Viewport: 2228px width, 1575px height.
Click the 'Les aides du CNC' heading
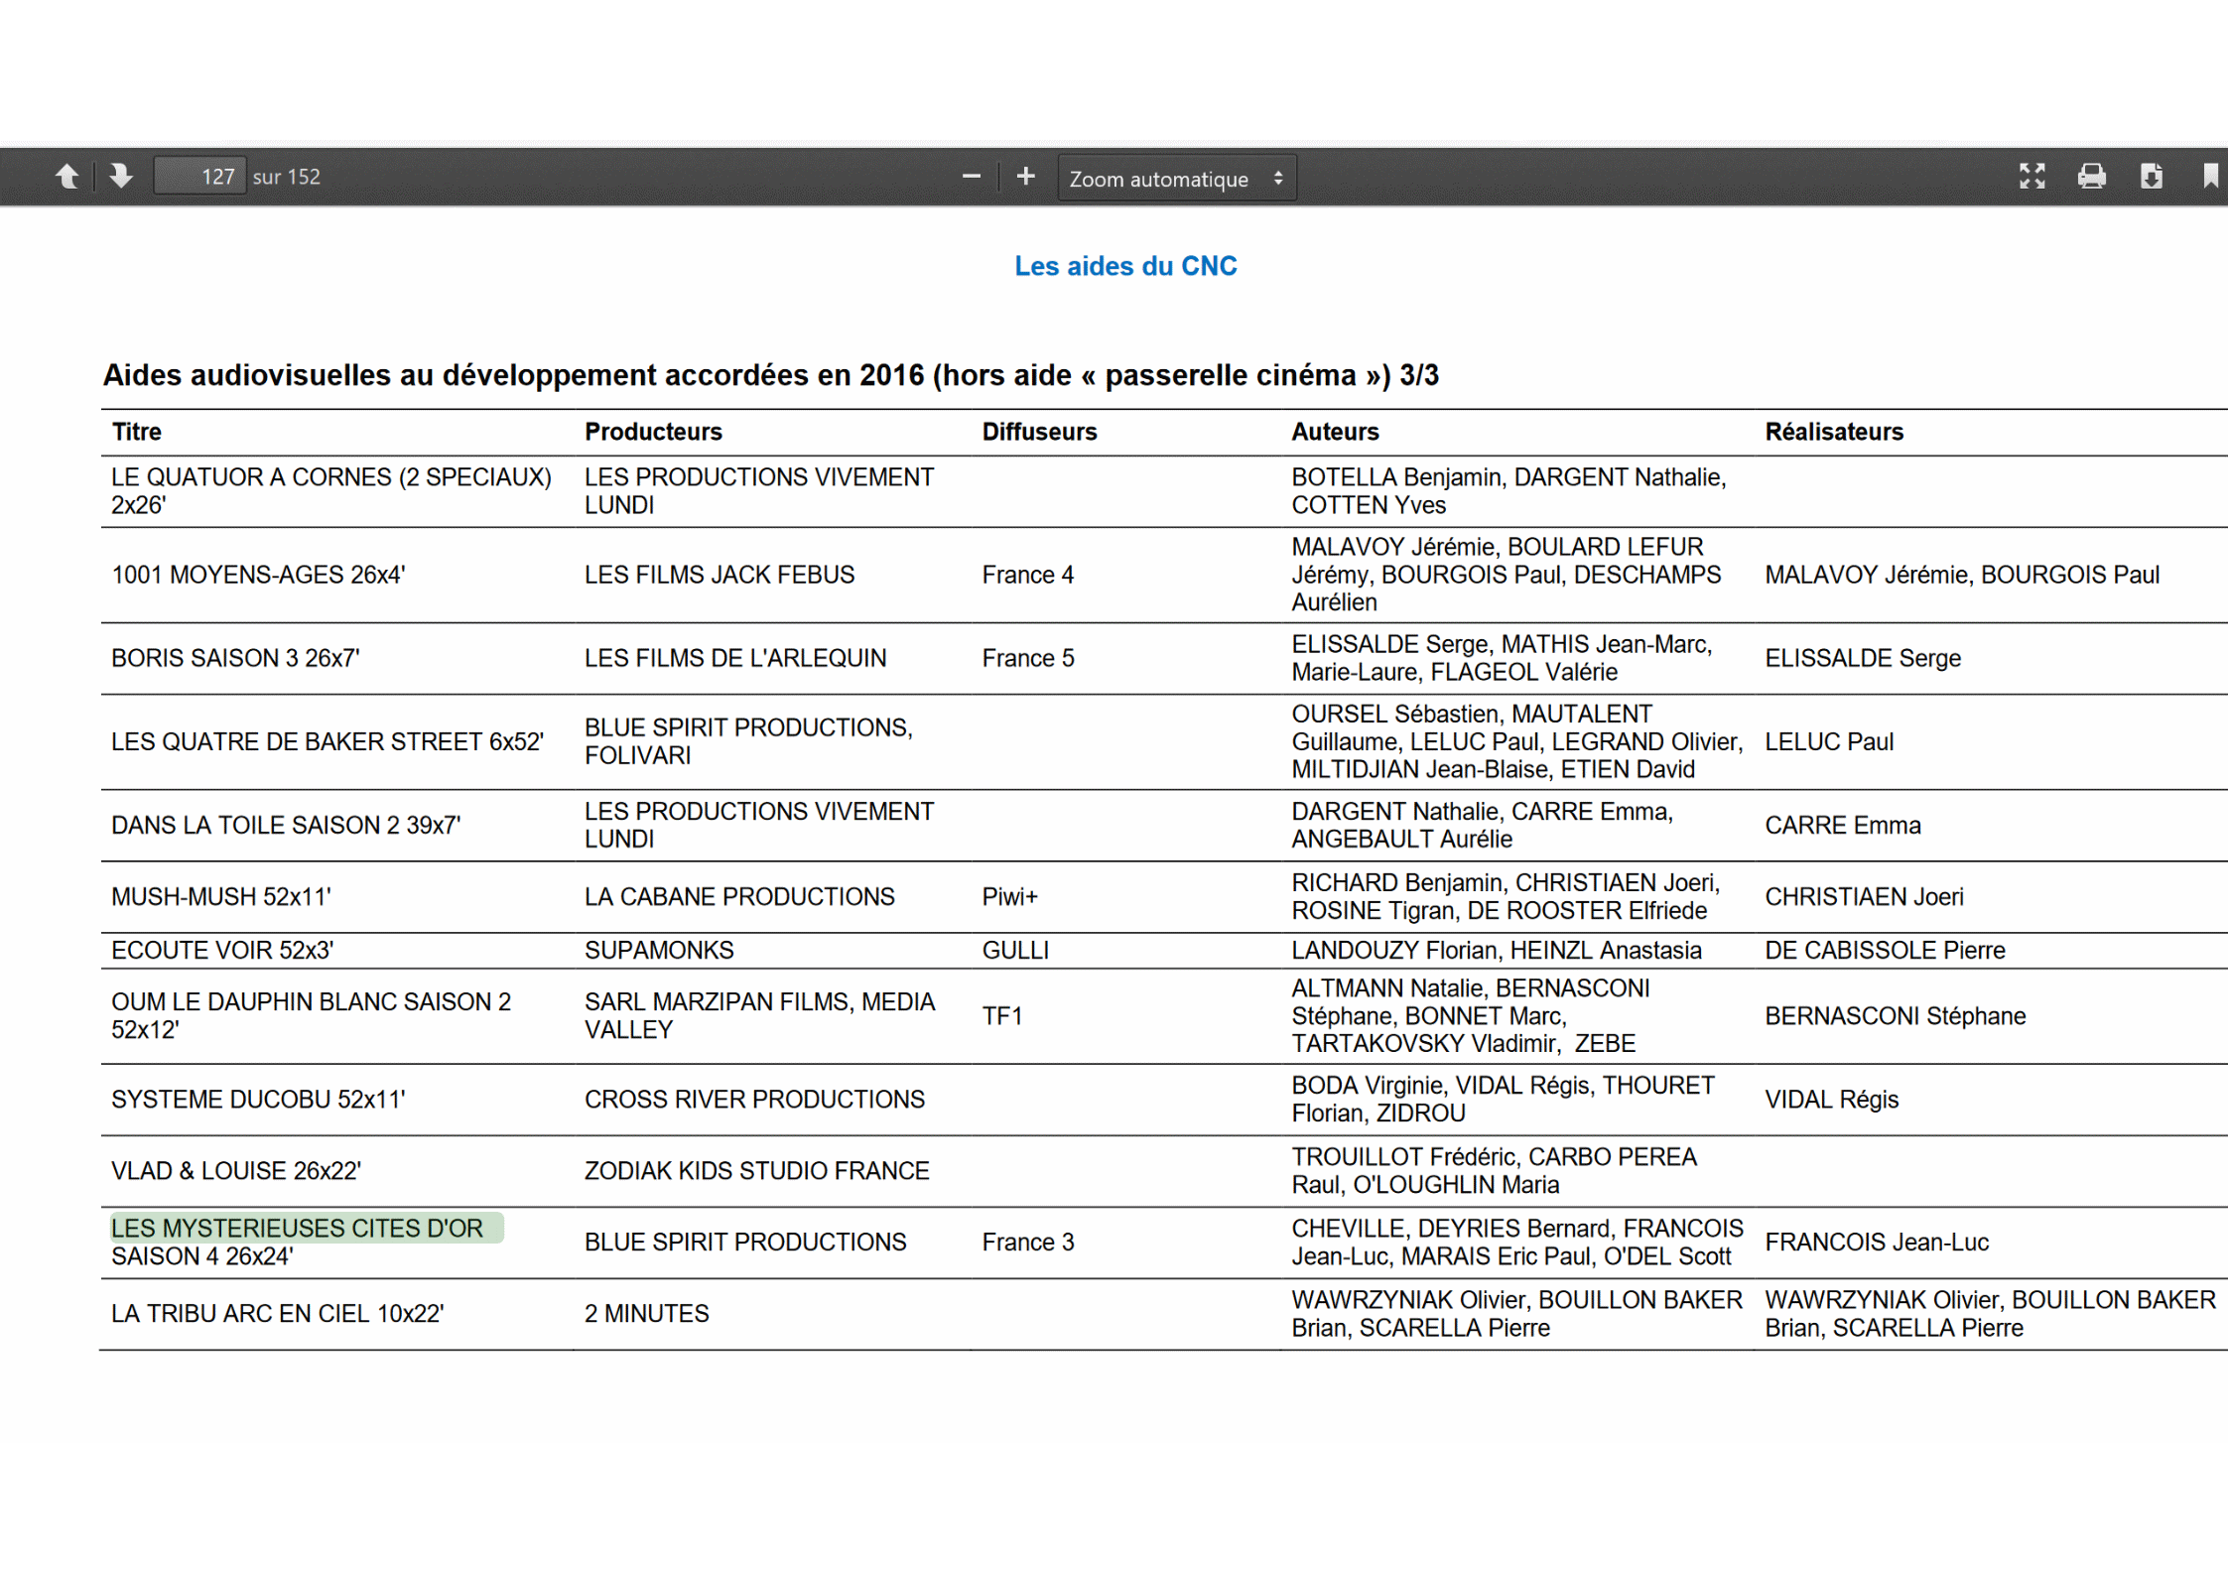[x=1124, y=266]
